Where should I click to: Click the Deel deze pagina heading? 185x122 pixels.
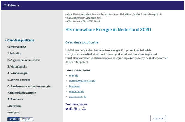click(x=76, y=104)
